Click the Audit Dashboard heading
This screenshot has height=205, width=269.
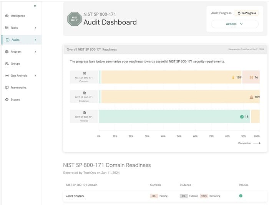[x=110, y=22]
